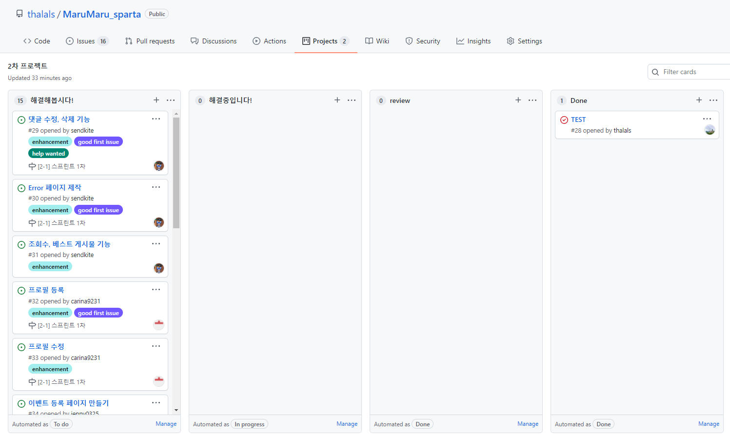730x437 pixels.
Task: Open the Error 페이지 제작 issue
Action: tap(55, 187)
